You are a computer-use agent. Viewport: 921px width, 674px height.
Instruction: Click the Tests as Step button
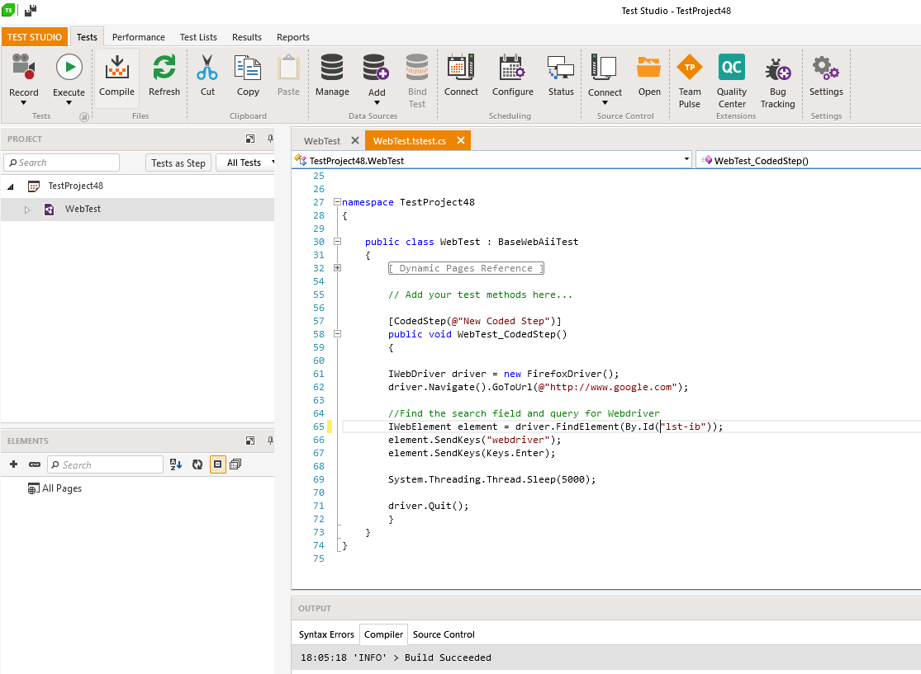pyautogui.click(x=178, y=163)
